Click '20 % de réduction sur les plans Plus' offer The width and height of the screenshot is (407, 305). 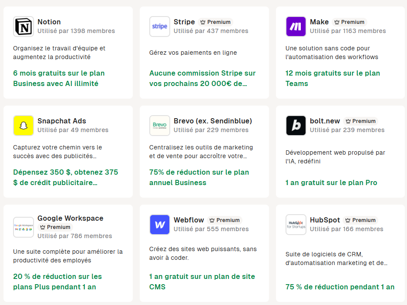57,282
